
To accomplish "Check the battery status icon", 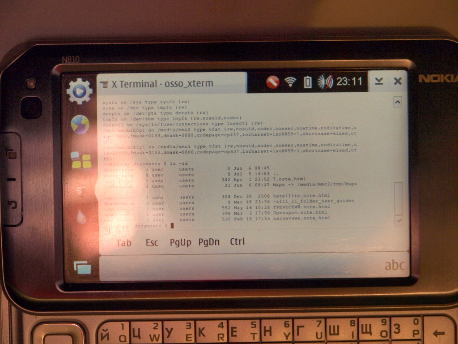I will pyautogui.click(x=308, y=82).
